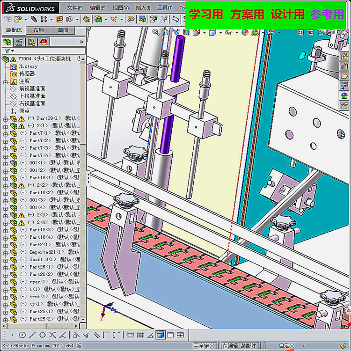Open the ConfigurationManager tab icon
The width and height of the screenshot is (351, 351).
[x=31, y=42]
